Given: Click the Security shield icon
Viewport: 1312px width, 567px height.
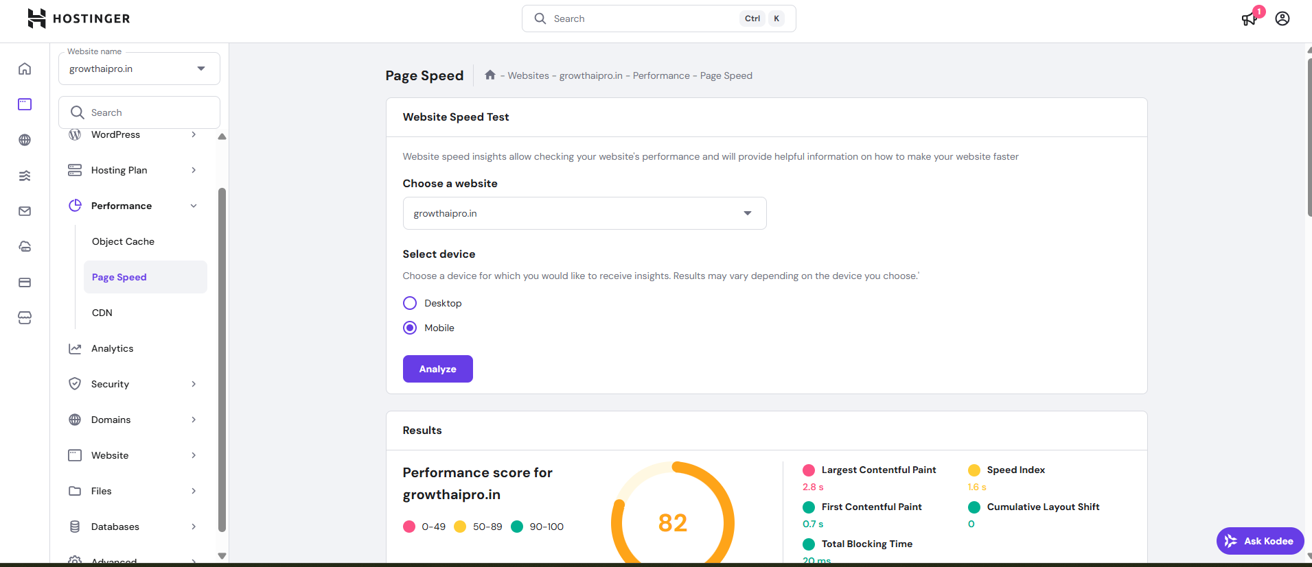Looking at the screenshot, I should pos(75,384).
